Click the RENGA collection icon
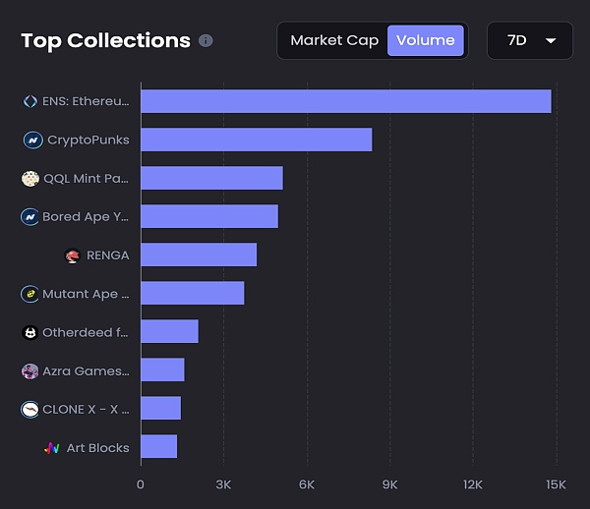590x509 pixels. point(72,255)
